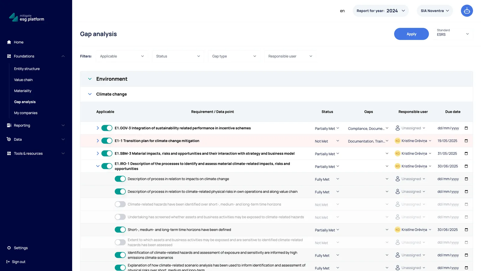This screenshot has width=481, height=271.
Task: Click the Apply button
Action: click(411, 34)
